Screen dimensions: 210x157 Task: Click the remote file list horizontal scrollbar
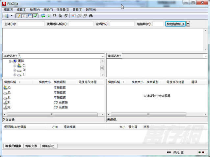[148, 114]
